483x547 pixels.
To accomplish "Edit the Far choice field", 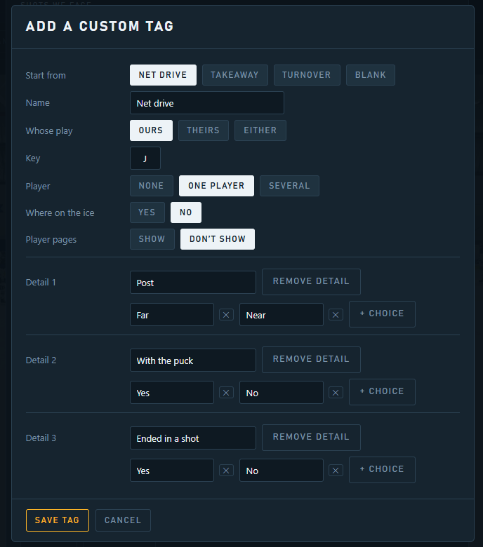I will (172, 315).
